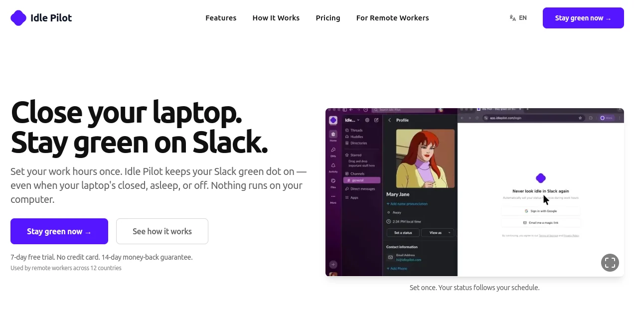This screenshot has height=325, width=634.
Task: Click the demo browser reload icon
Action: tap(477, 118)
